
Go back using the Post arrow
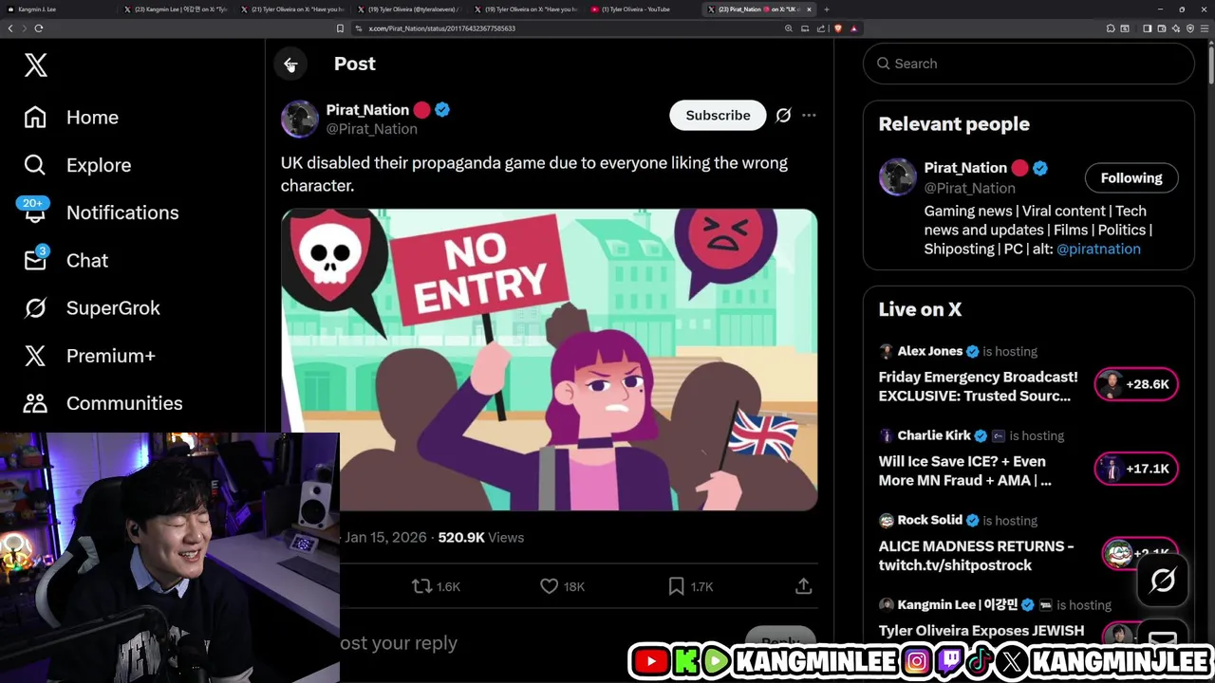[x=290, y=65]
